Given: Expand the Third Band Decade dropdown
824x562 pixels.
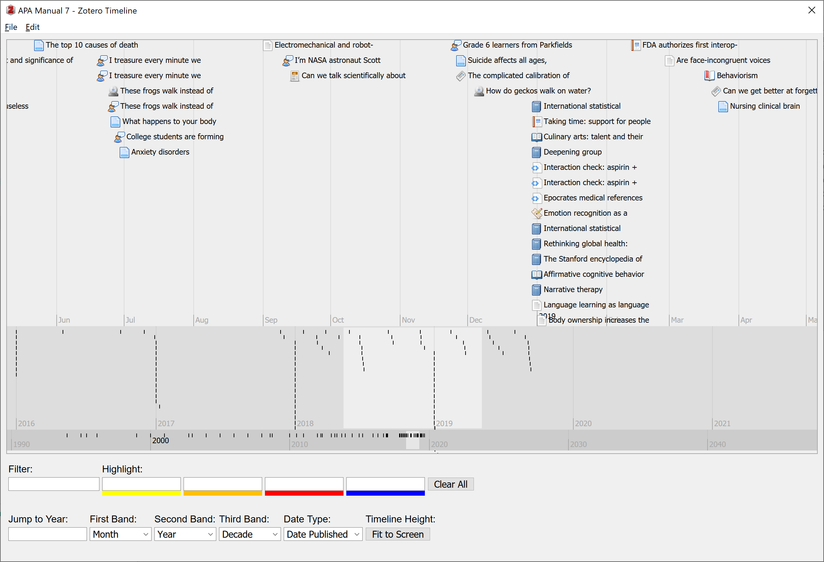Looking at the screenshot, I should coord(250,534).
